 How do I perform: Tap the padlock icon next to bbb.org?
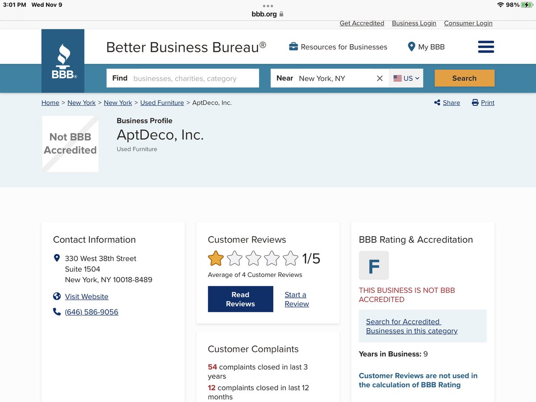[281, 14]
